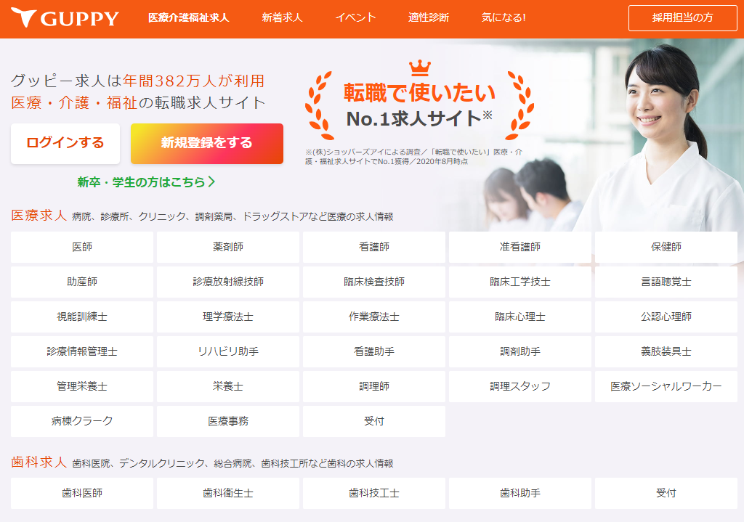Click the 転職で使いたい No.1求人サイト banner
This screenshot has height=522, width=744.
coord(419,100)
